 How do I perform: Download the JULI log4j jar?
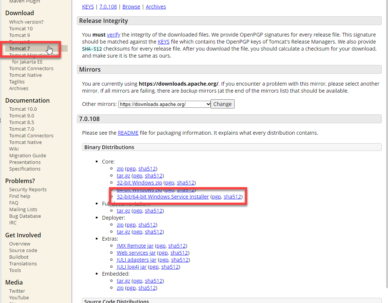pyautogui.click(x=132, y=267)
